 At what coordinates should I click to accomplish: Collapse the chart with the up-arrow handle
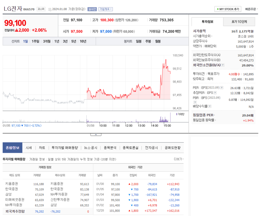pos(96,134)
